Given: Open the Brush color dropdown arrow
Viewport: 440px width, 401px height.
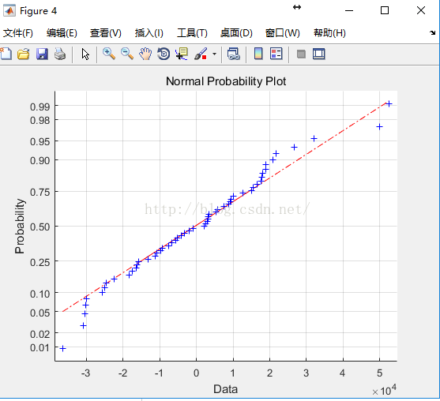Looking at the screenshot, I should point(214,54).
